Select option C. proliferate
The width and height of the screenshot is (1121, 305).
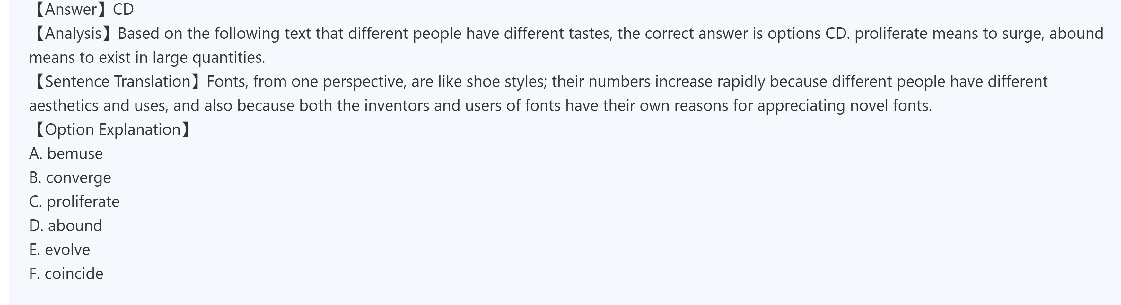tap(74, 202)
